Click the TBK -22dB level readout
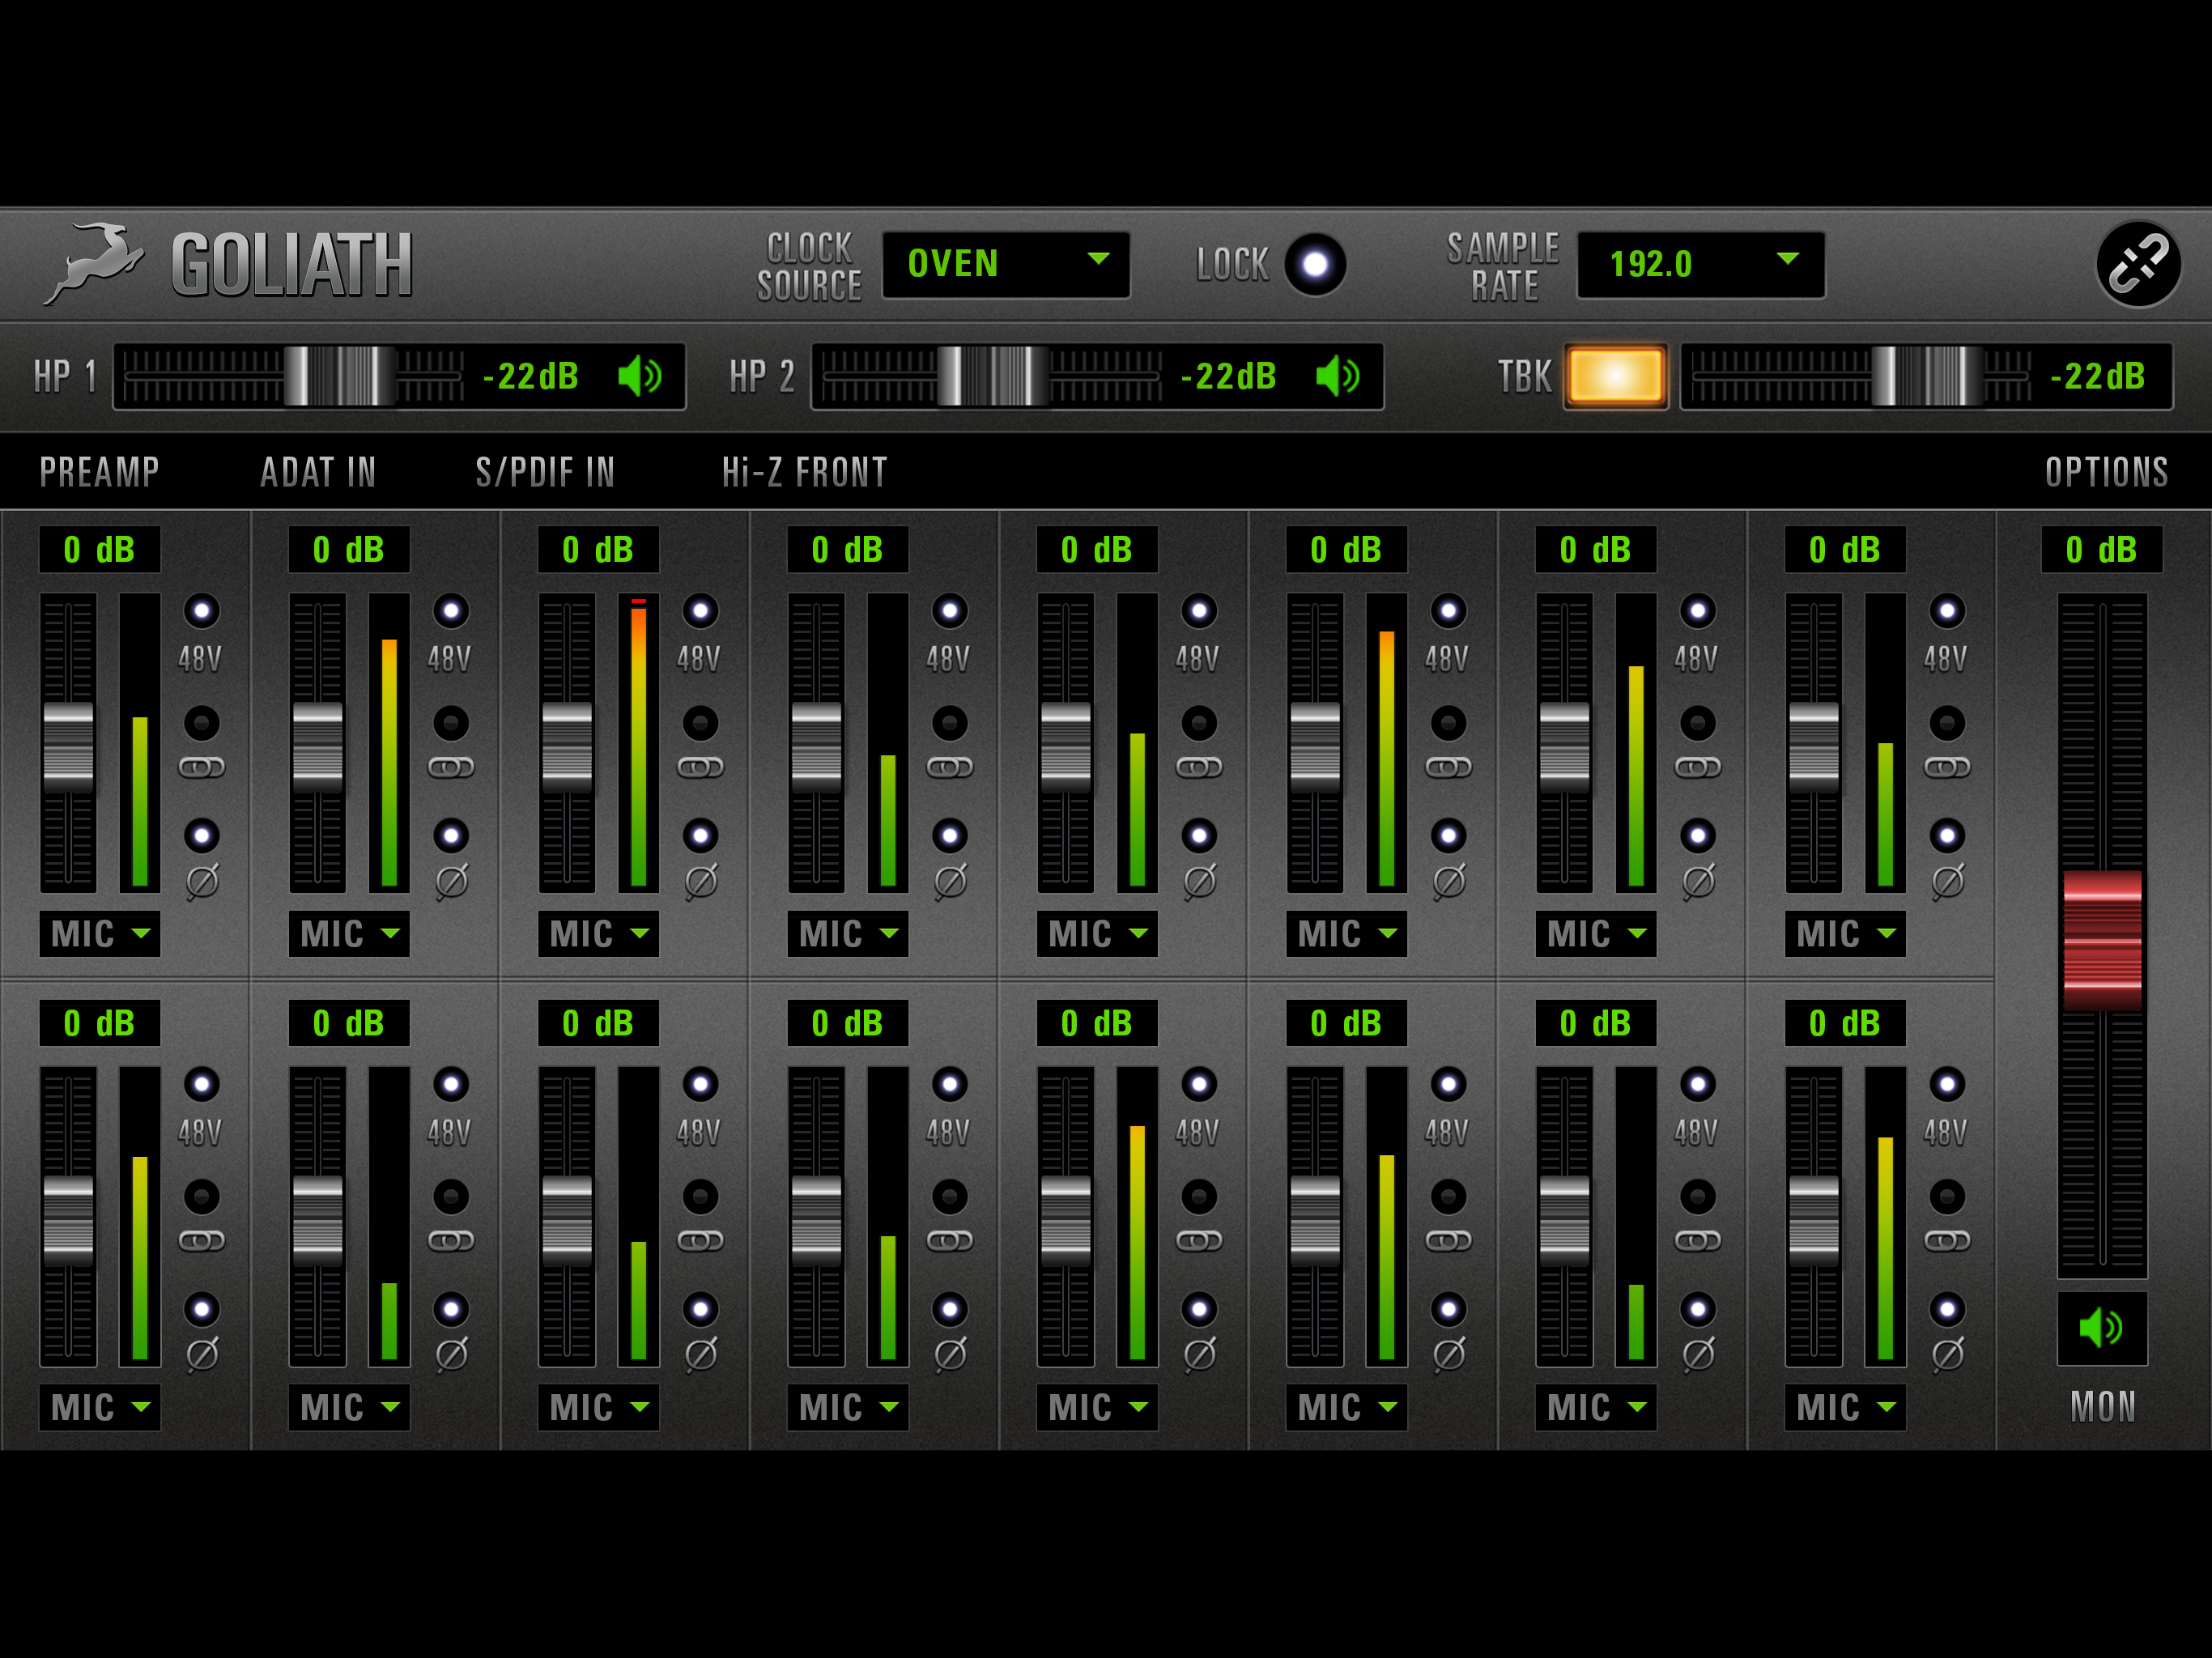Image resolution: width=2212 pixels, height=1658 pixels. tap(2098, 376)
